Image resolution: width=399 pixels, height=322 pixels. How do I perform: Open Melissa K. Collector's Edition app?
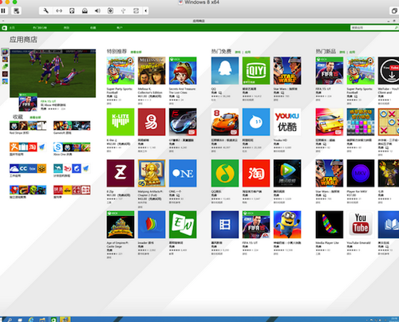pyautogui.click(x=152, y=71)
